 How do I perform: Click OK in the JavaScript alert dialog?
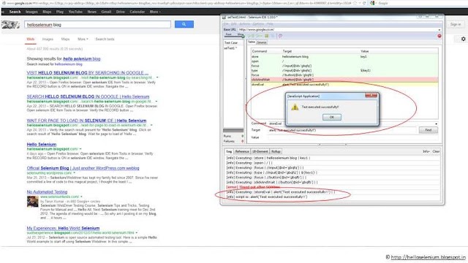click(x=331, y=117)
